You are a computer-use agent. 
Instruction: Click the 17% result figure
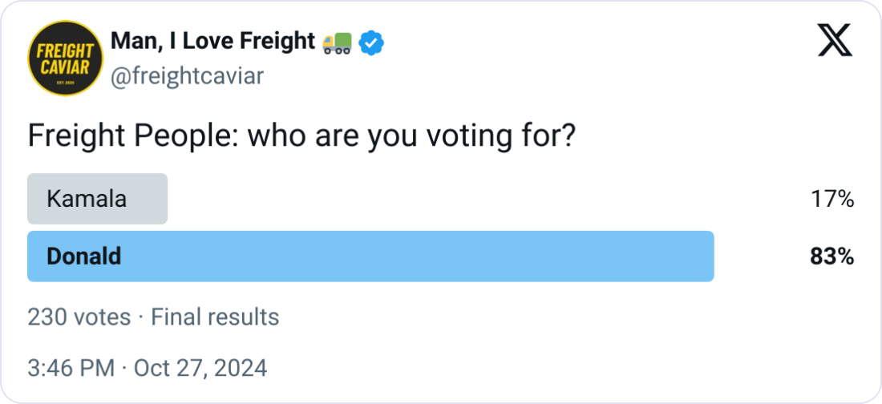pos(832,199)
